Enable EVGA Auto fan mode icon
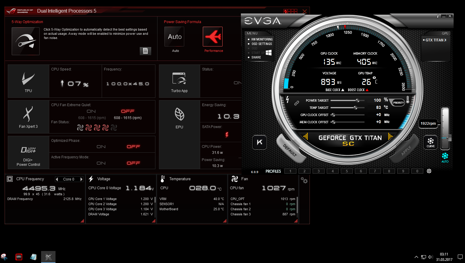The width and height of the screenshot is (465, 263). [x=445, y=157]
